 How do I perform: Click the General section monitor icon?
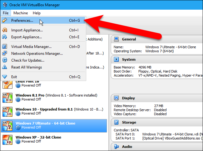(116, 39)
